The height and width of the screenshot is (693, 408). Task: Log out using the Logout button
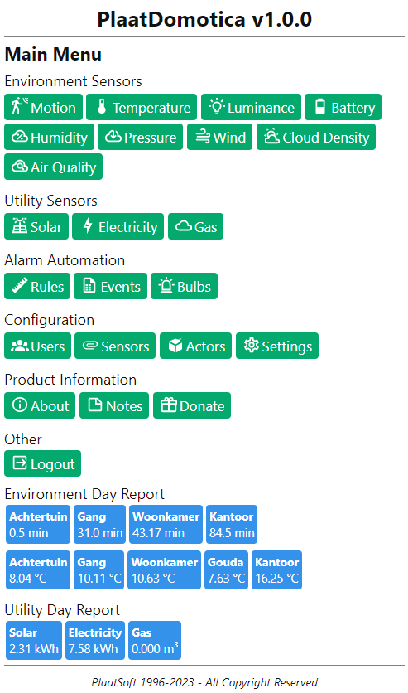(x=43, y=463)
